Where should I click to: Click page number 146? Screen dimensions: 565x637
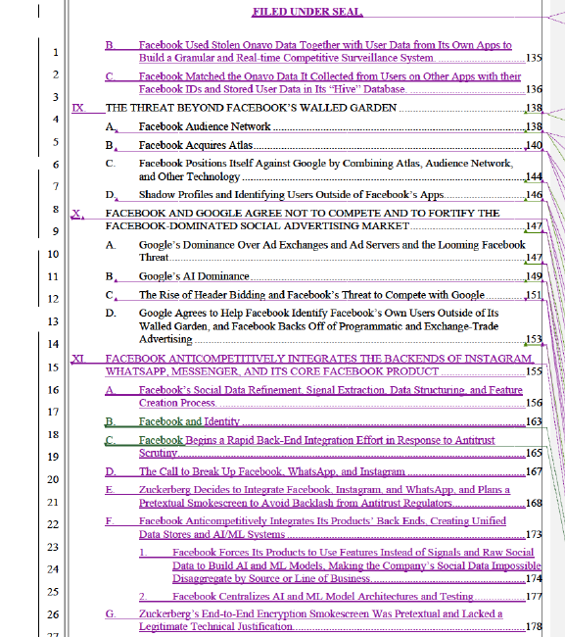click(534, 195)
